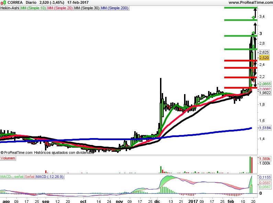Select the MM (Simple 200) indicator label

coord(115,8)
